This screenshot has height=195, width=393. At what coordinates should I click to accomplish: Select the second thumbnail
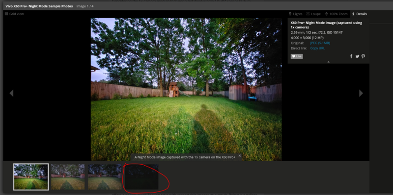tap(68, 177)
